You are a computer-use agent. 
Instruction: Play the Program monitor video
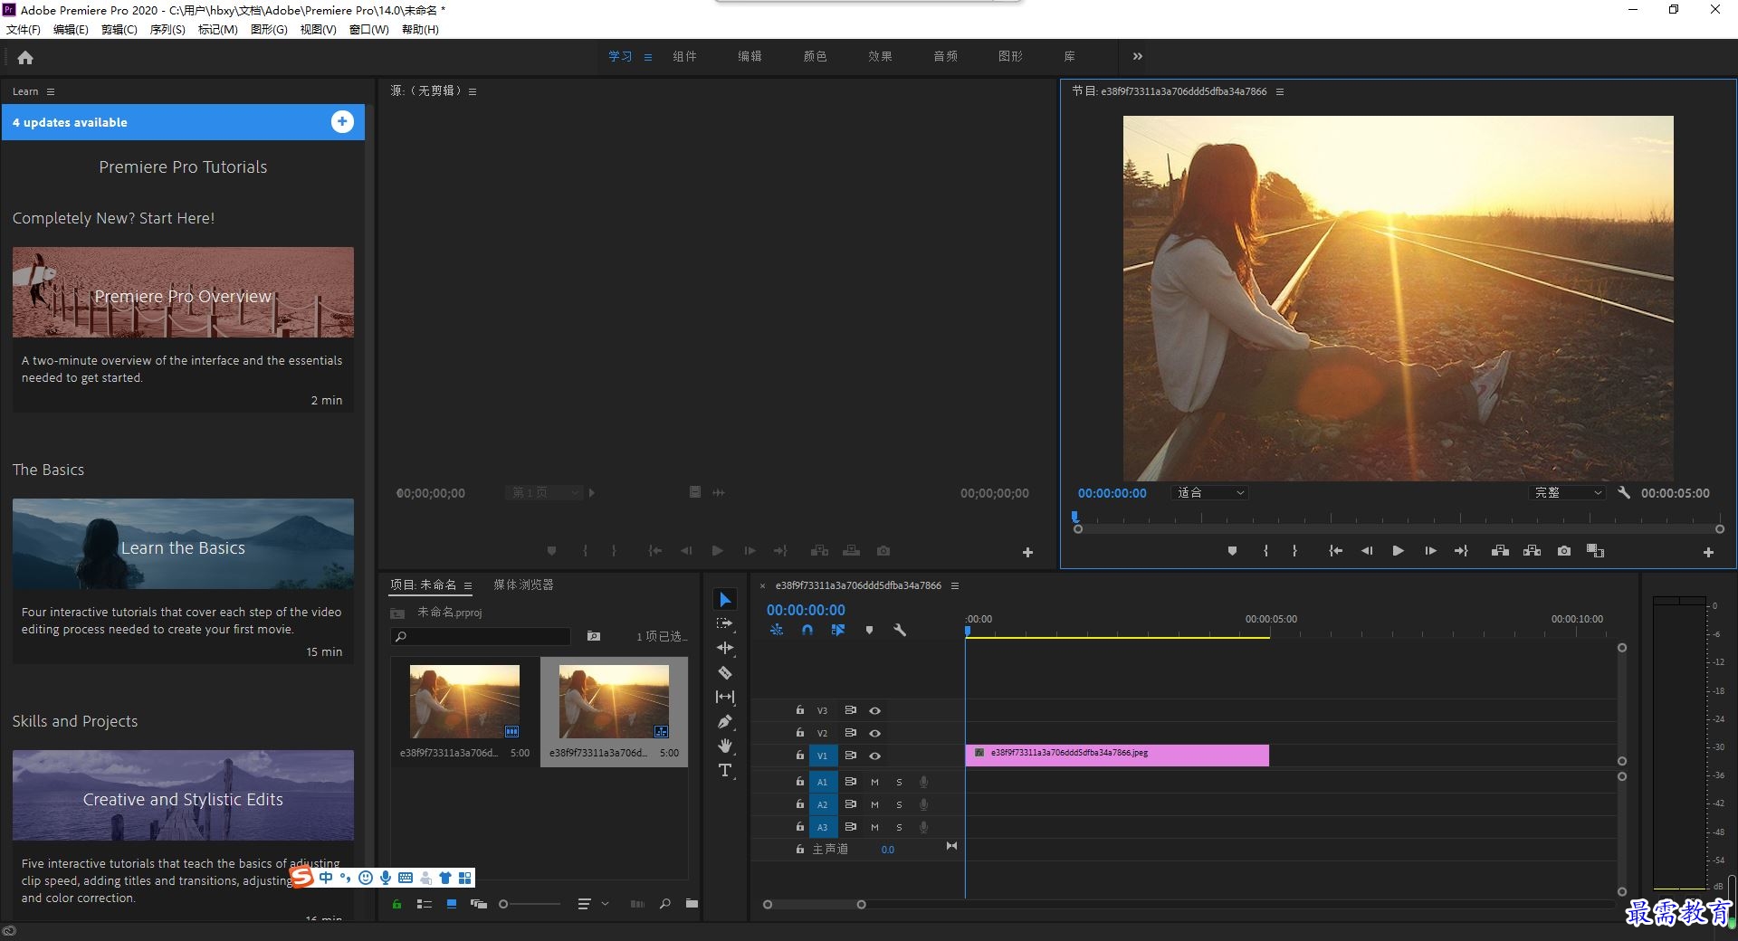click(1398, 551)
